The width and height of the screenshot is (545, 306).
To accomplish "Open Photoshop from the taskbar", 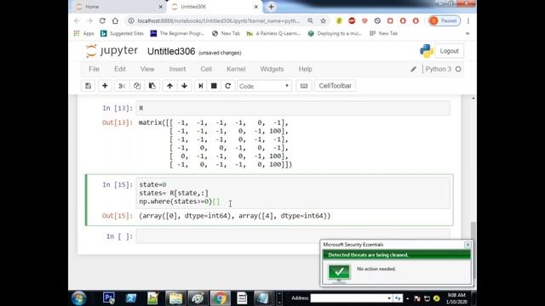I will pos(109,298).
